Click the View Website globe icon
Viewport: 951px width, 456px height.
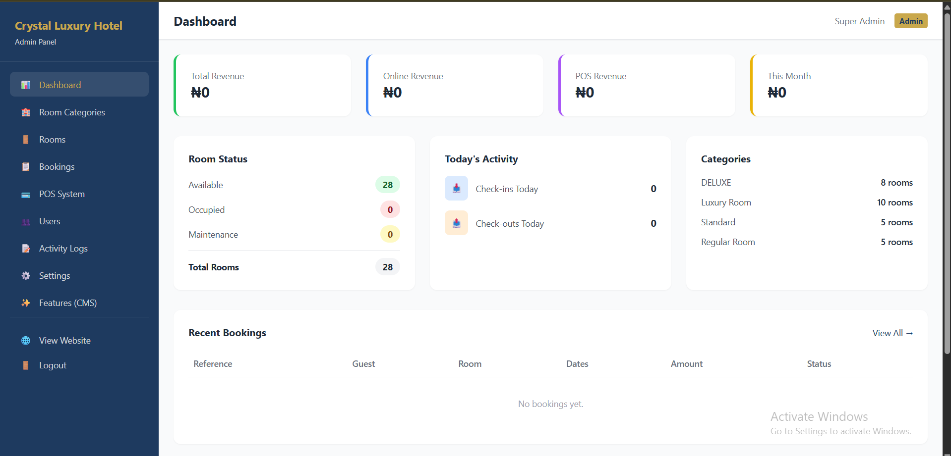[x=25, y=340]
